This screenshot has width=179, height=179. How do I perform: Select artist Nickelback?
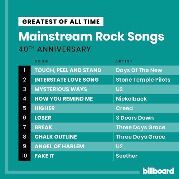[x=131, y=99]
